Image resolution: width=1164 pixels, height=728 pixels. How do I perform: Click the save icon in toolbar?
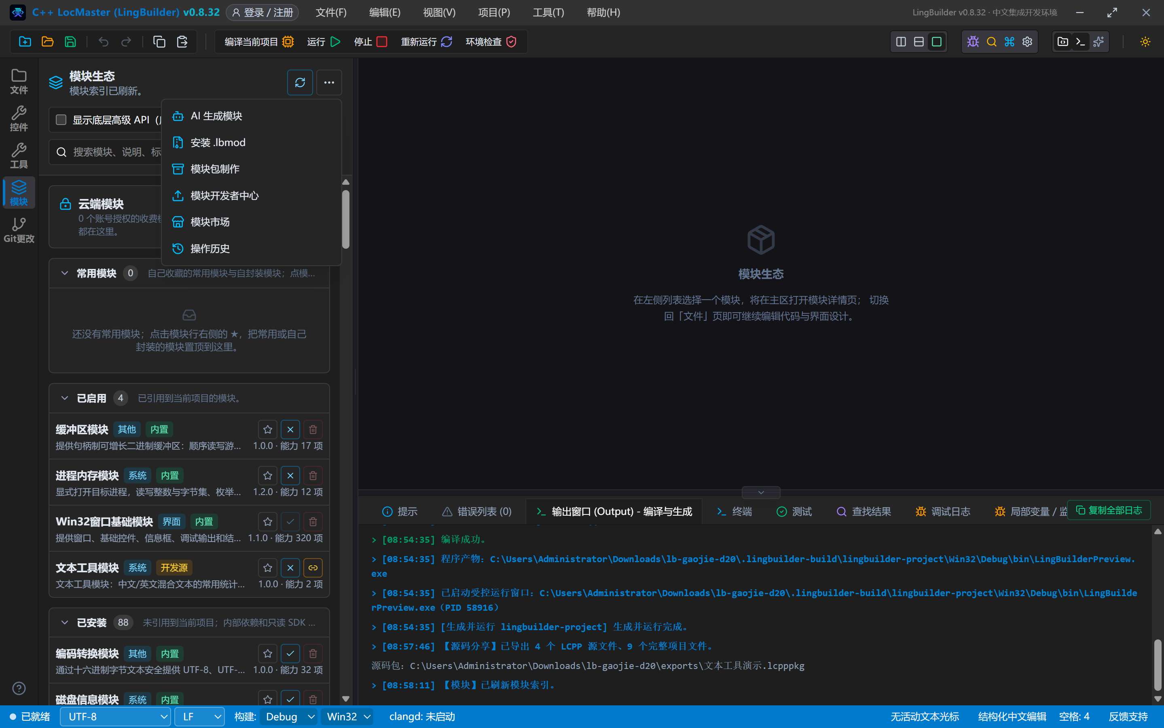(x=70, y=42)
